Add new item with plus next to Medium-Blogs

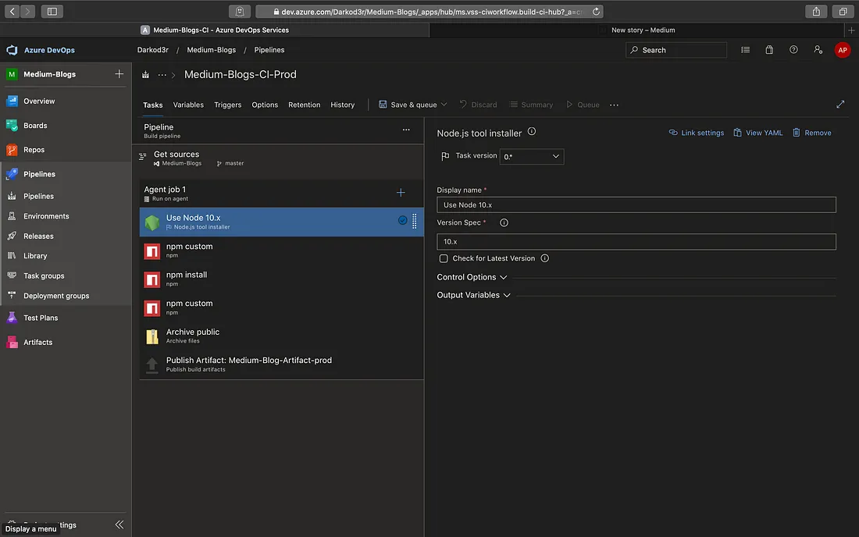(119, 74)
